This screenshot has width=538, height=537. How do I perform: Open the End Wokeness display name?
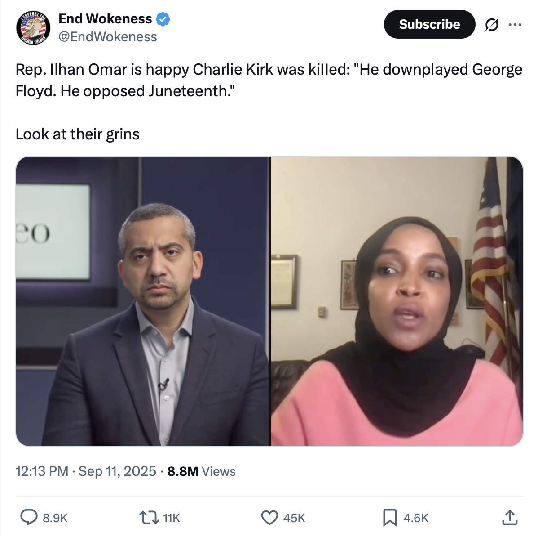coord(105,19)
